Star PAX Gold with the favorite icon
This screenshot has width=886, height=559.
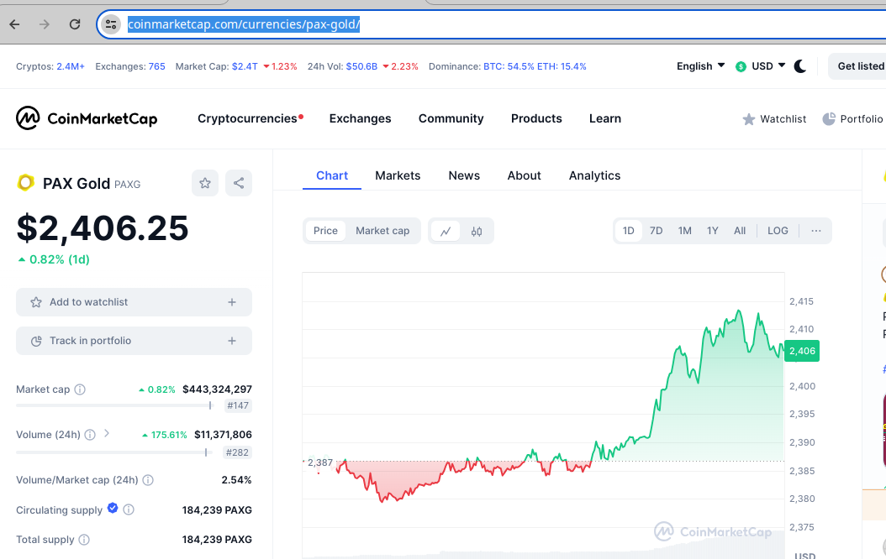coord(204,183)
